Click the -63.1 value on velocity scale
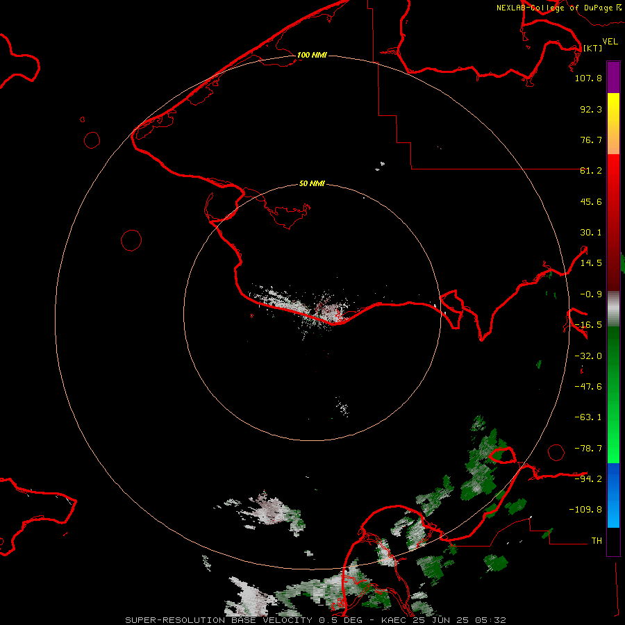This screenshot has width=625, height=625. click(x=588, y=417)
